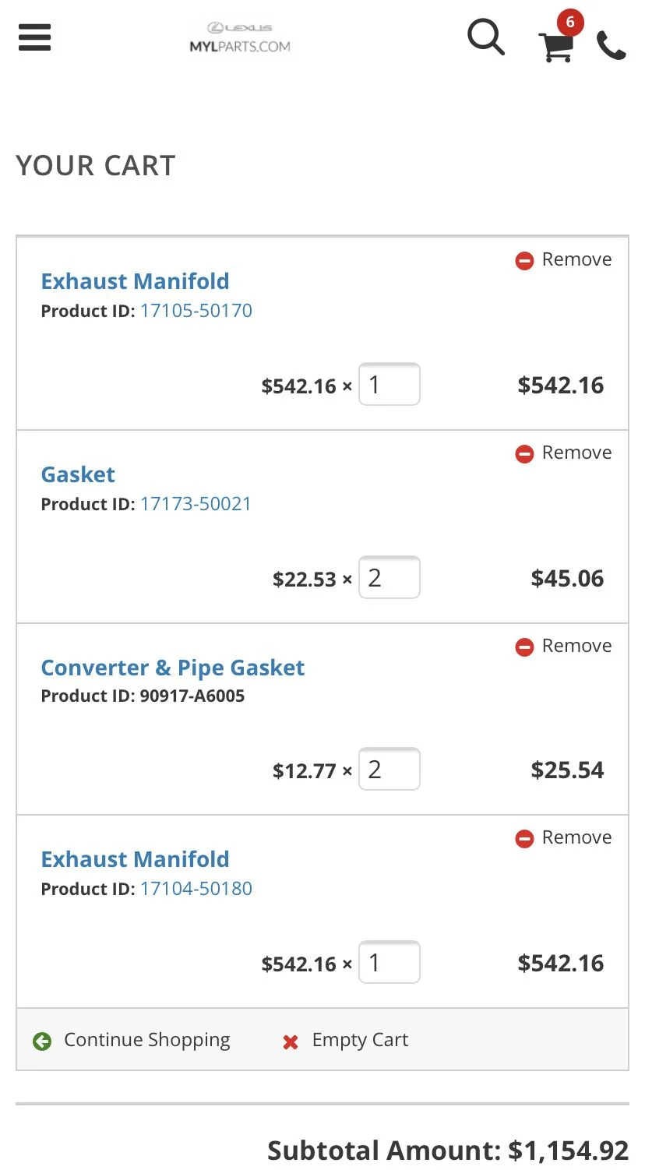This screenshot has height=1170, width=645.
Task: Remove the Gasket item from cart
Action: click(564, 453)
